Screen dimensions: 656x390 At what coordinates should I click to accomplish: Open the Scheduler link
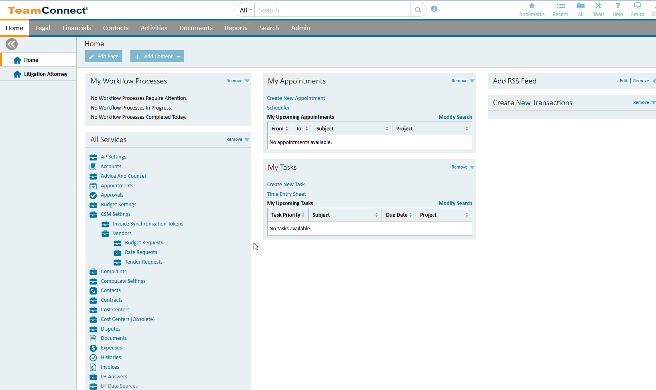[x=278, y=108]
